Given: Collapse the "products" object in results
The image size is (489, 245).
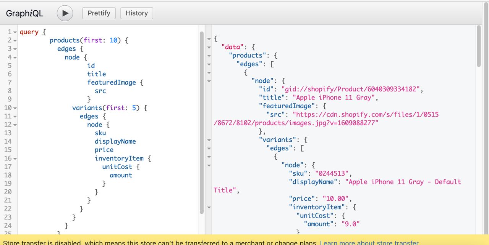Looking at the screenshot, I should click(x=209, y=56).
